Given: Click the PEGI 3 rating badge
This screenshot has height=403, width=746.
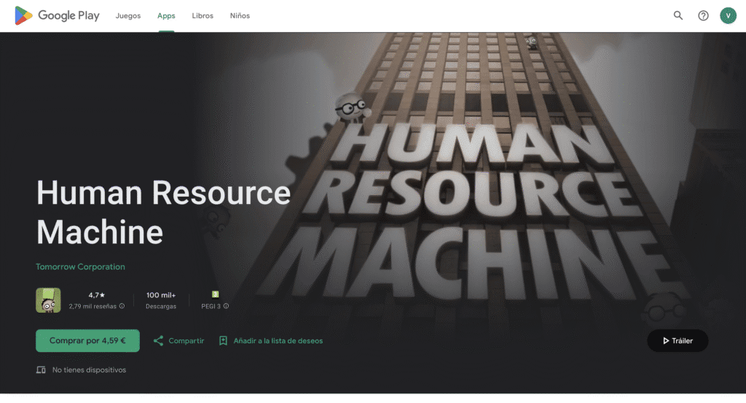Looking at the screenshot, I should click(215, 294).
